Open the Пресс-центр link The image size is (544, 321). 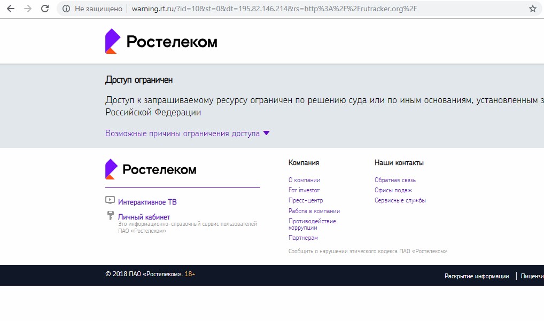click(306, 200)
